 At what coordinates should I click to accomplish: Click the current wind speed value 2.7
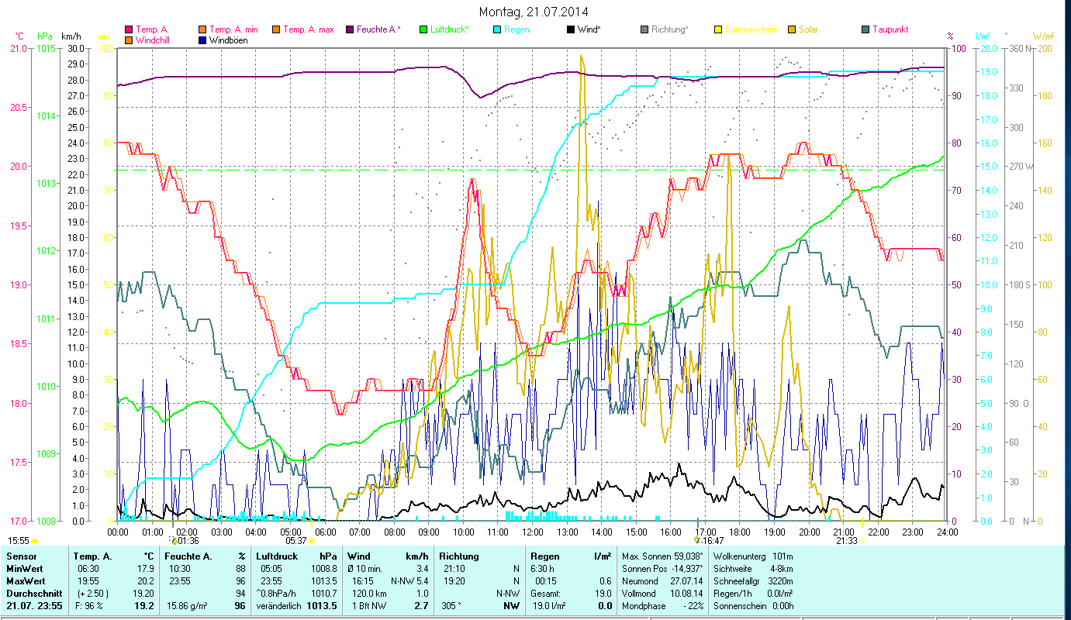(x=422, y=606)
